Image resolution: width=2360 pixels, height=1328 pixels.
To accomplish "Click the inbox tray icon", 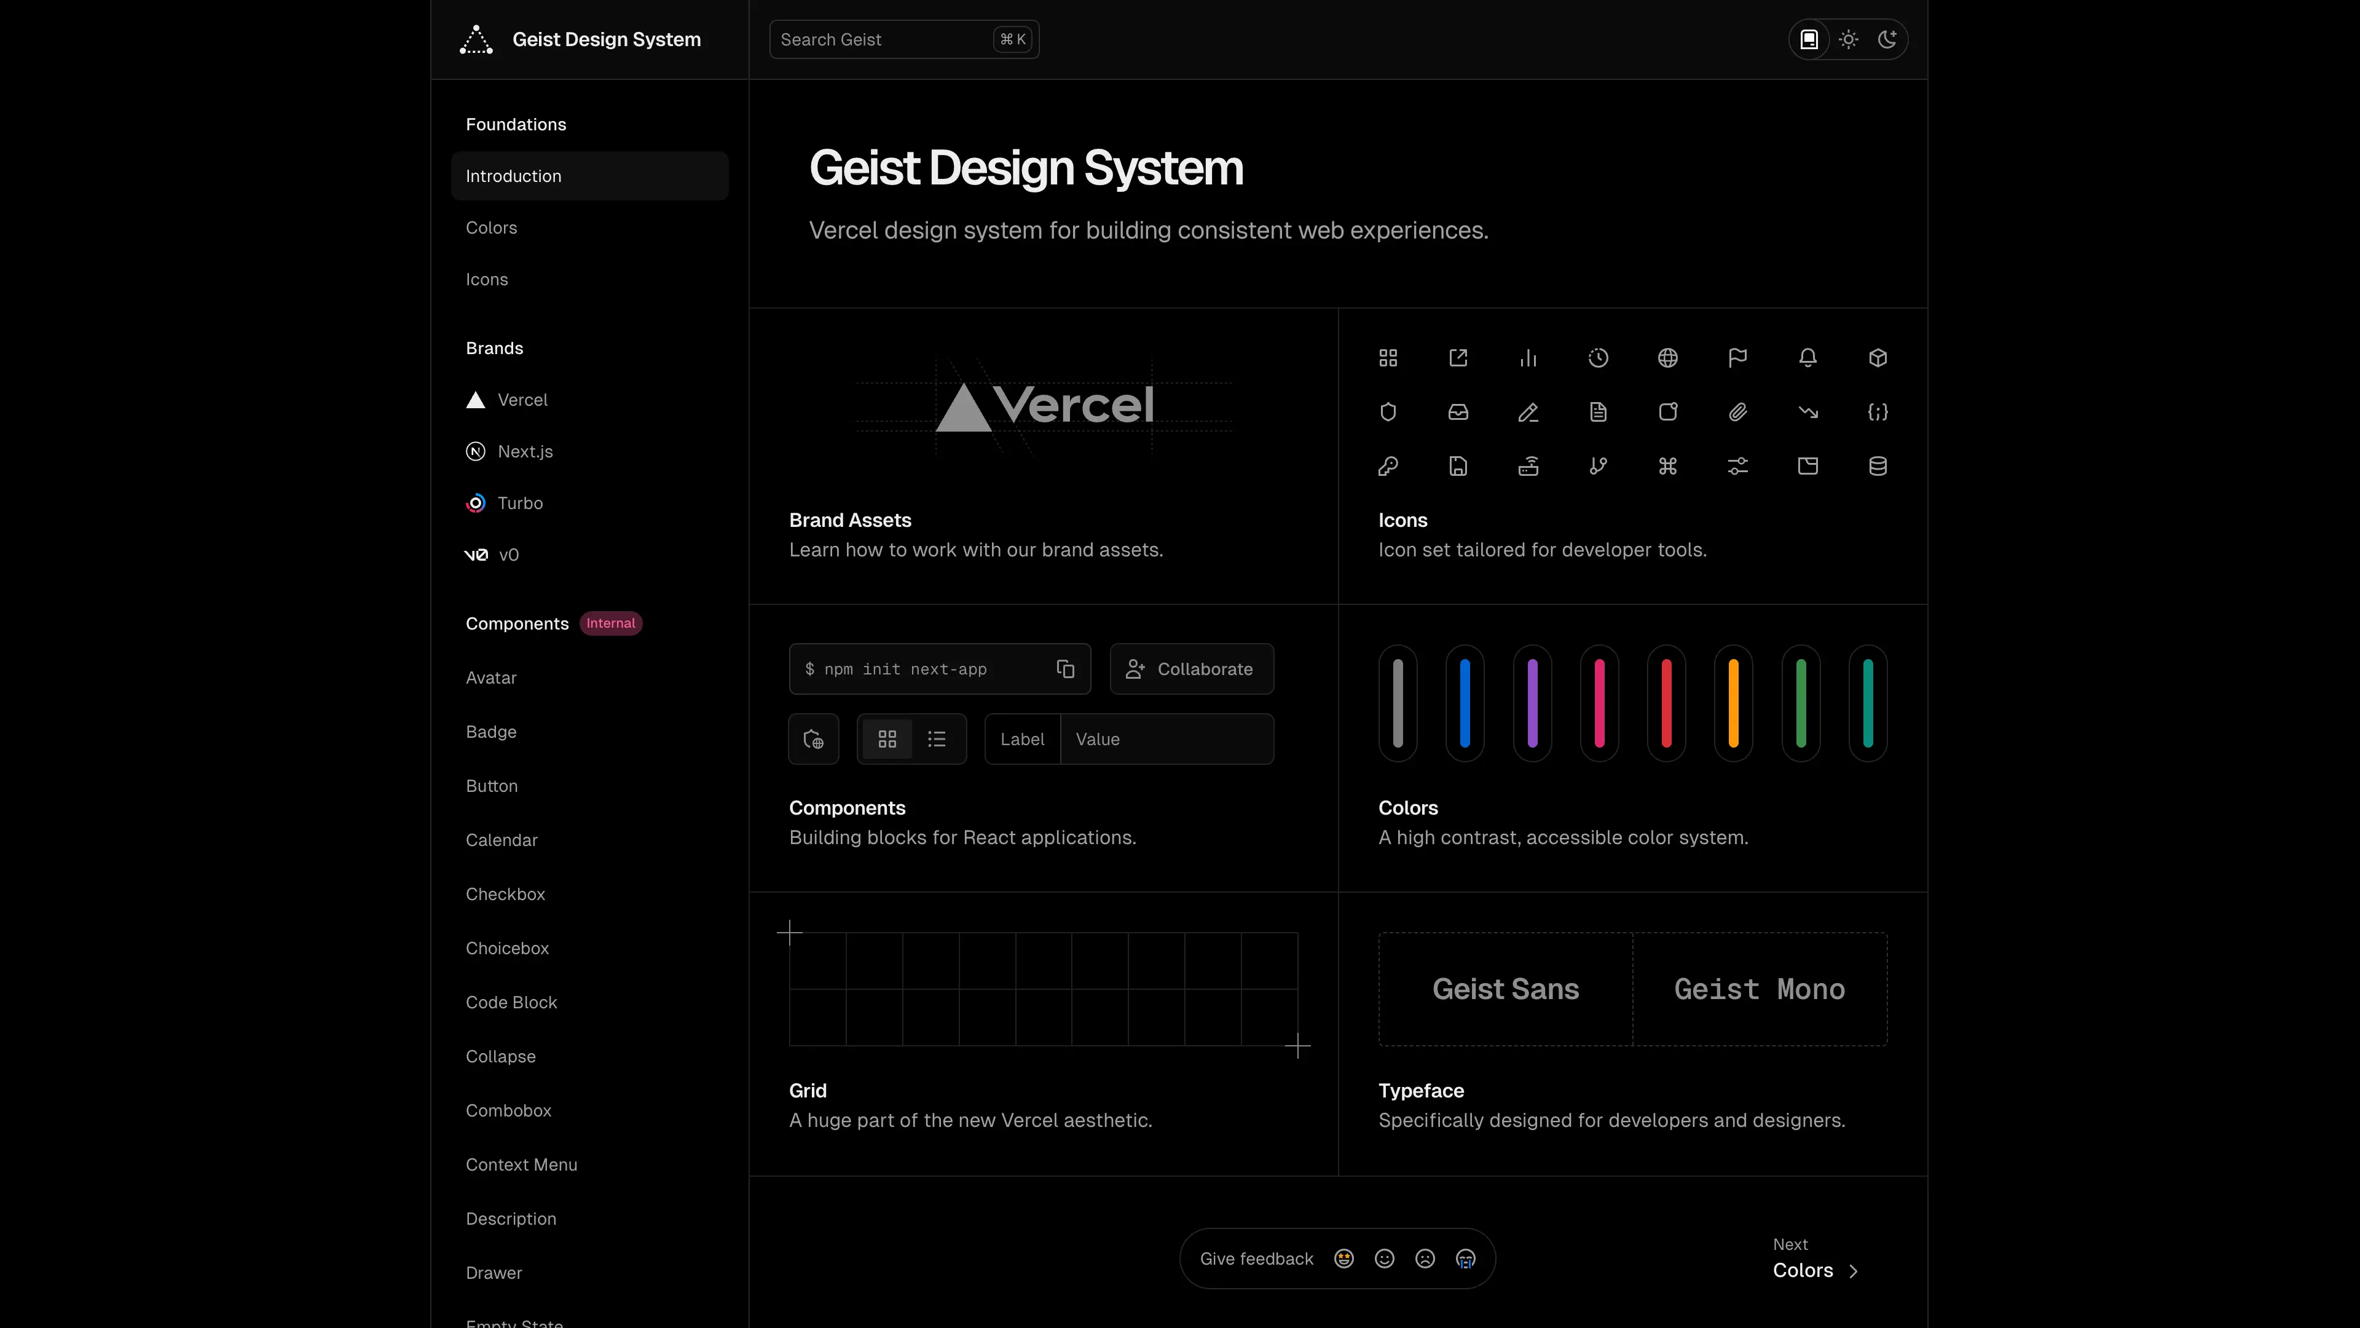I will coord(1458,411).
